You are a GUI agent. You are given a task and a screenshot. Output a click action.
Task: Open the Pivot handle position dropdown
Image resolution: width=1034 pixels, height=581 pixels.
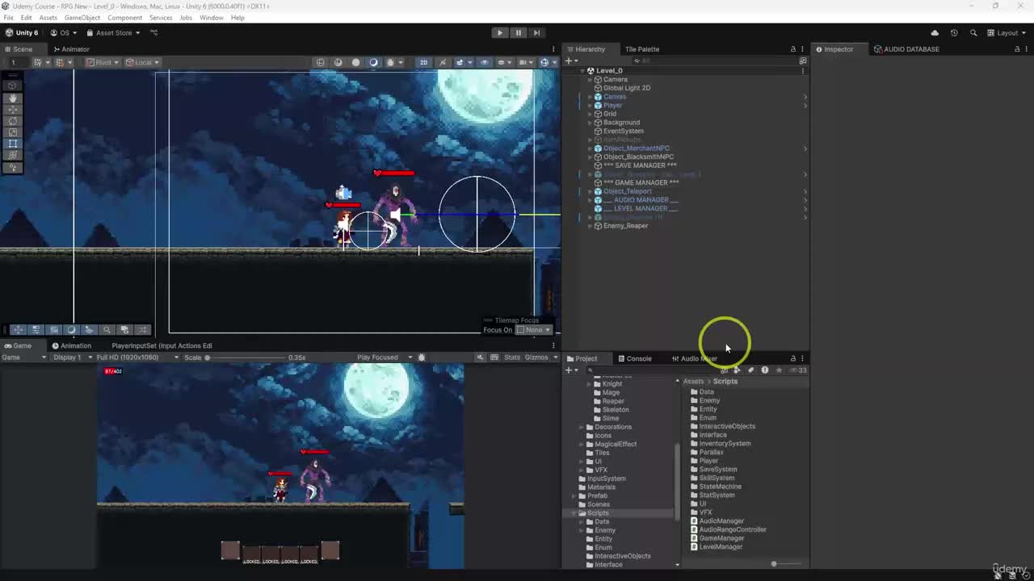103,62
